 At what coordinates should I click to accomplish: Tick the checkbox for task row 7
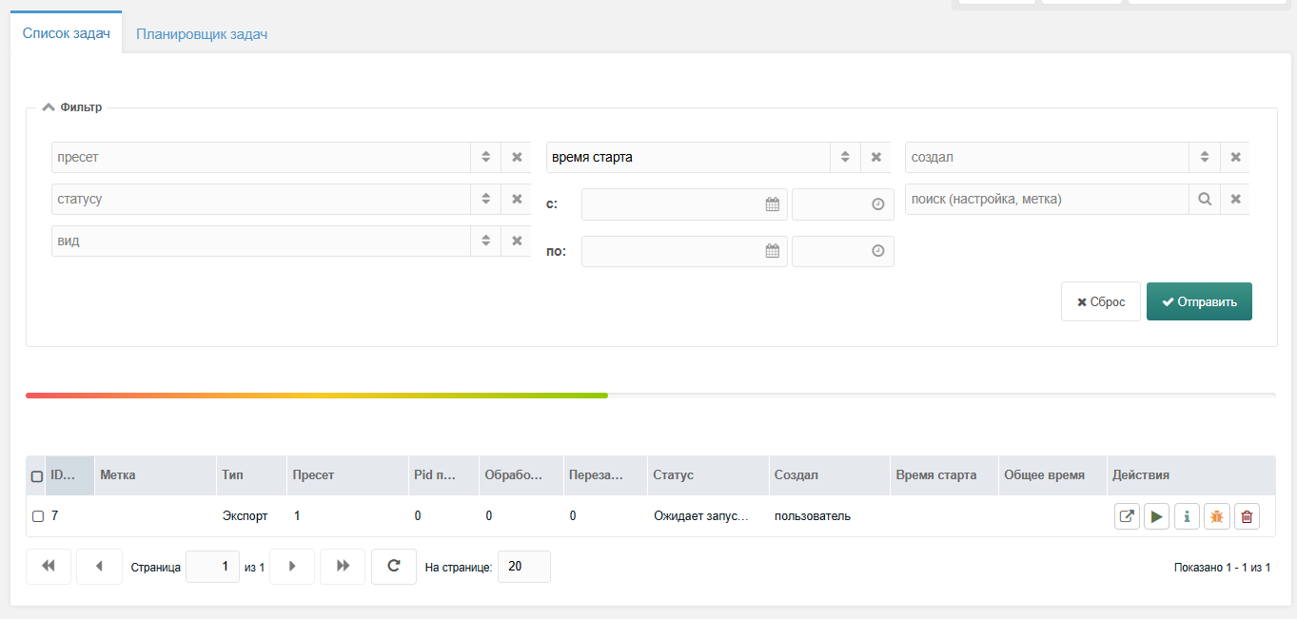click(38, 516)
